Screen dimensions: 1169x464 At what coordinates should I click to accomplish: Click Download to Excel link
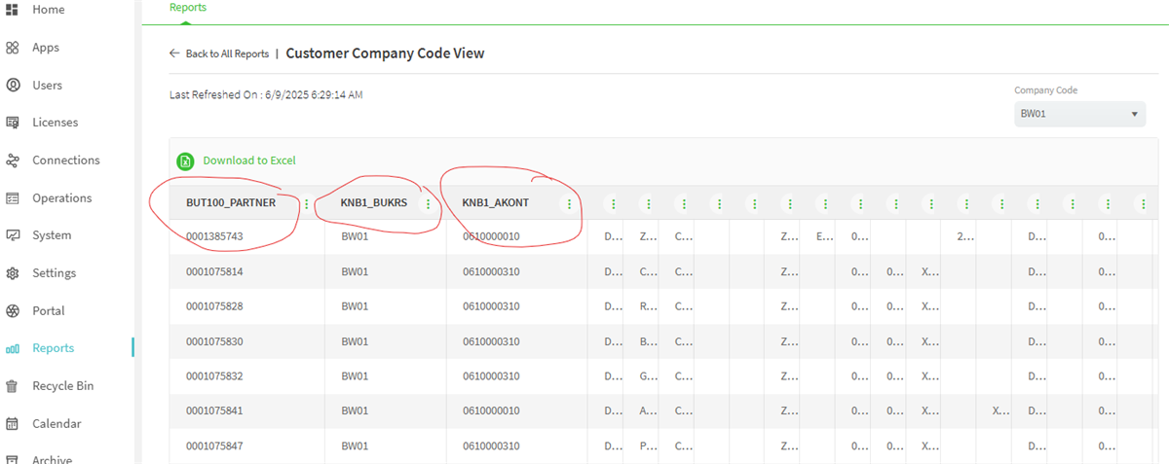249,161
